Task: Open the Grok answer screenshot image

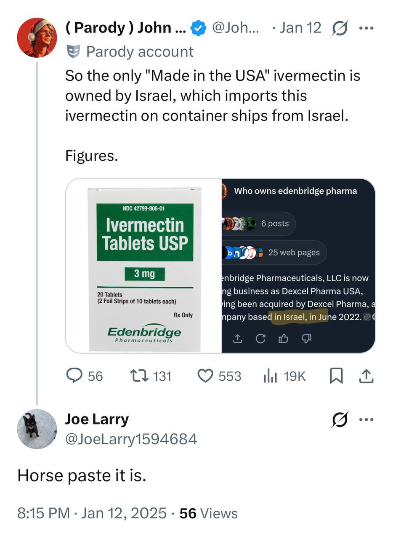Action: [x=298, y=266]
